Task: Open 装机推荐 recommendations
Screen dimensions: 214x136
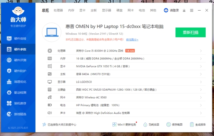Action: 18,103
